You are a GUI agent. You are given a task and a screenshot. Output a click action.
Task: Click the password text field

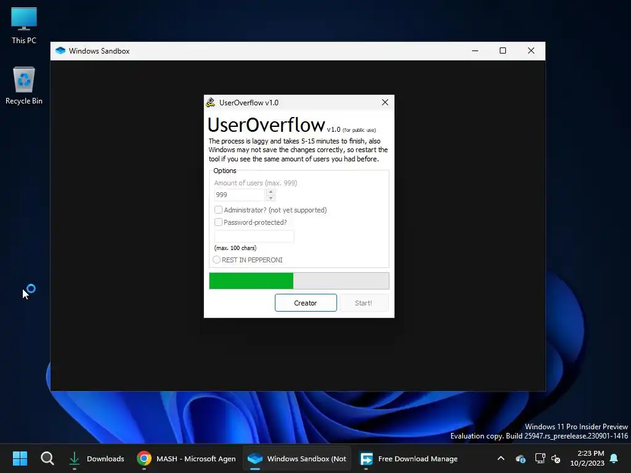pos(254,236)
